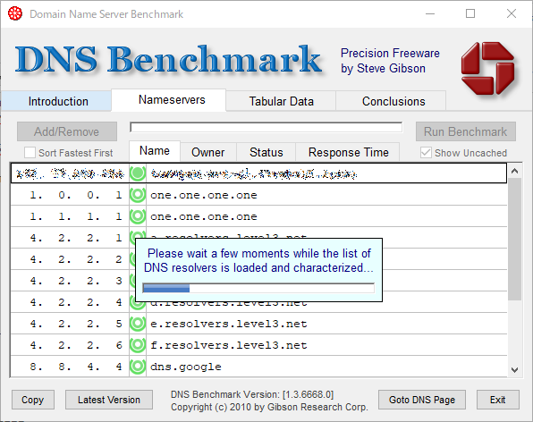This screenshot has width=533, height=422.
Task: Click the benchmark progress bar at top
Action: pyautogui.click(x=266, y=128)
